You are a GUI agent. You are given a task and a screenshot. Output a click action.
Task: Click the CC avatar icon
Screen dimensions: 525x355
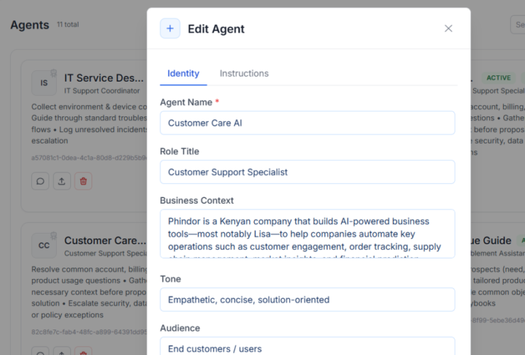coord(44,246)
